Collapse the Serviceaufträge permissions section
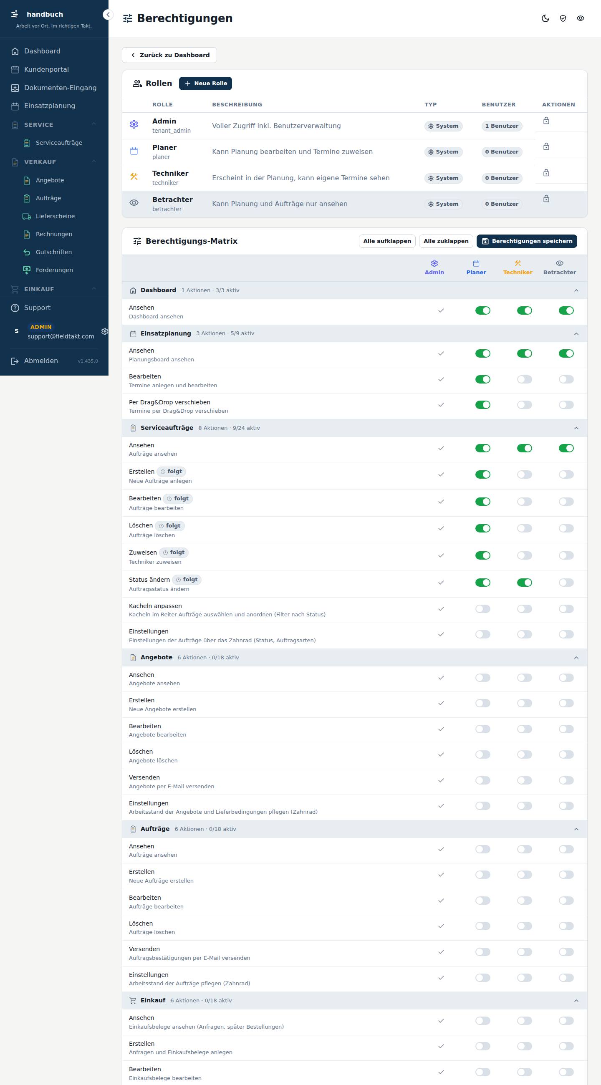This screenshot has height=1085, width=601. pos(576,428)
